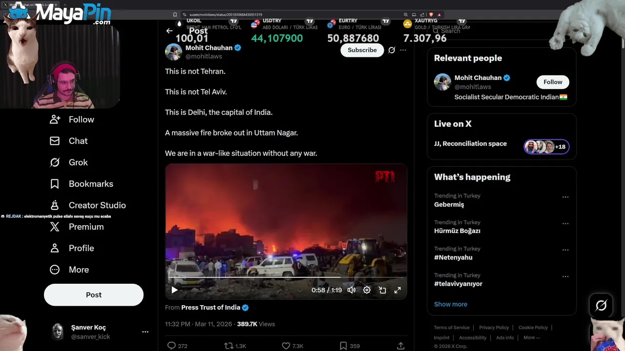Open options menu for Gebermiş trend
Viewport: 625px width, 351px height.
click(x=565, y=197)
